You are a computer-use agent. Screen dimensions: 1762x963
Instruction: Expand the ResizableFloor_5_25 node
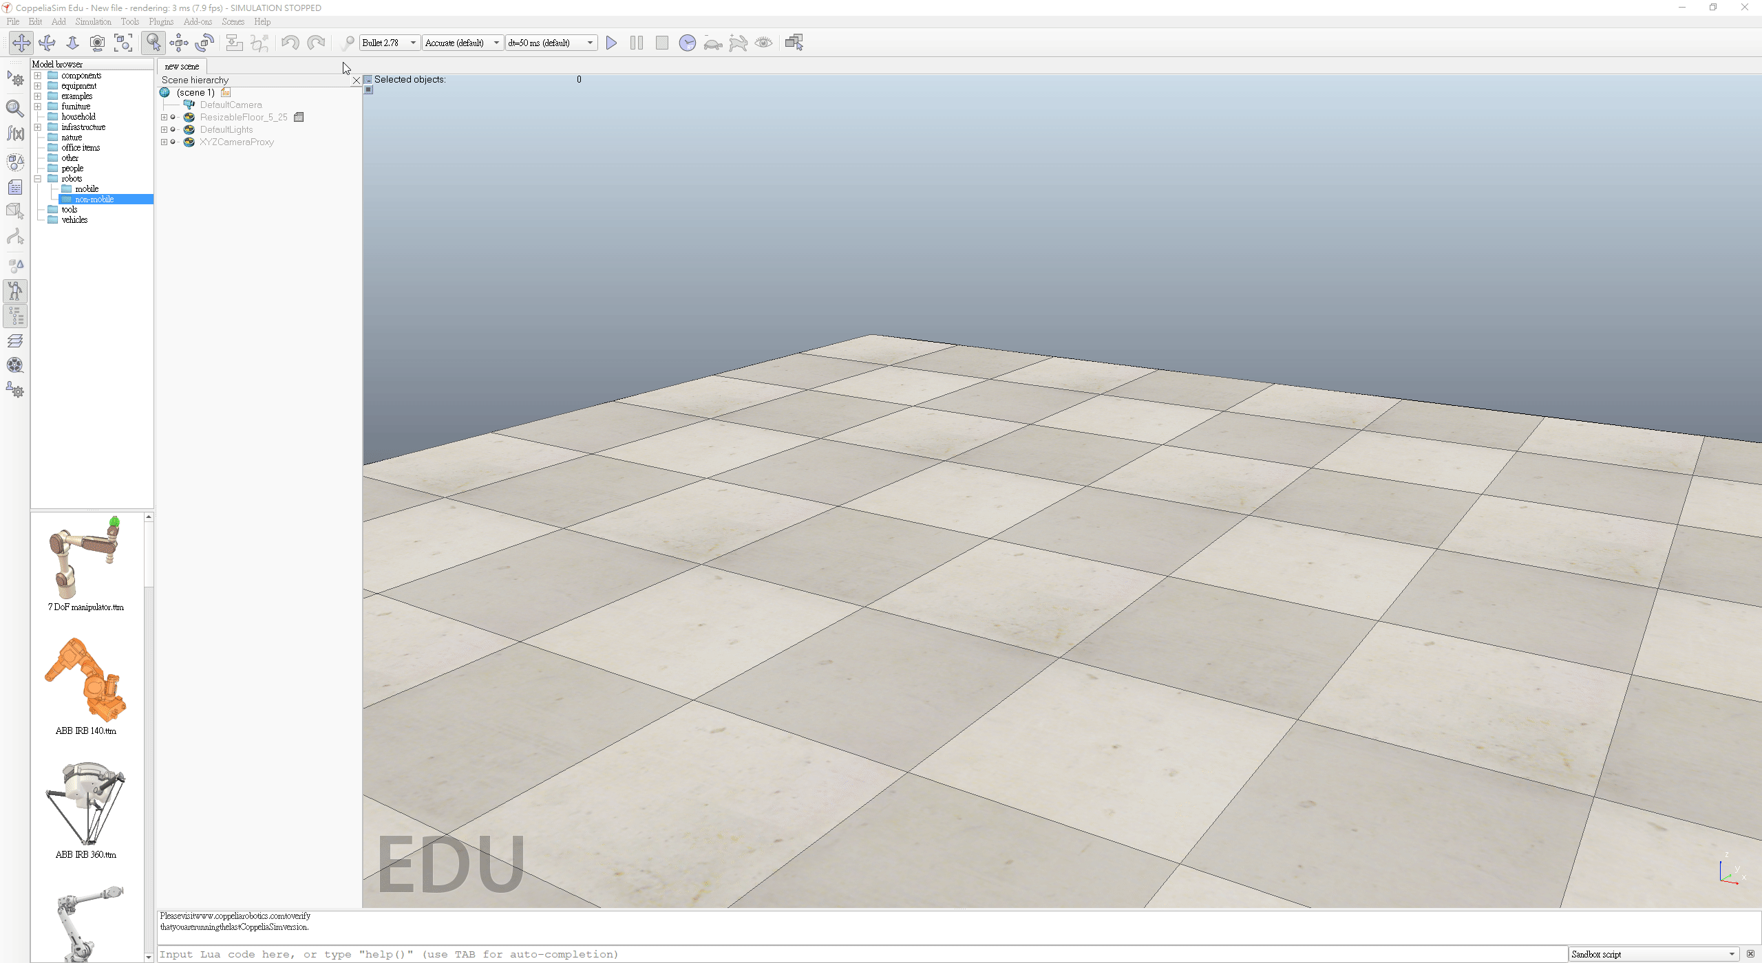[164, 118]
